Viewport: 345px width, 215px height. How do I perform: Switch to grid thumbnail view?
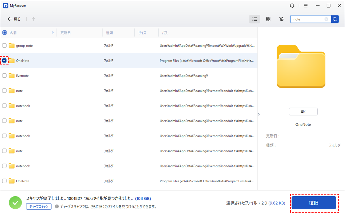(268, 19)
